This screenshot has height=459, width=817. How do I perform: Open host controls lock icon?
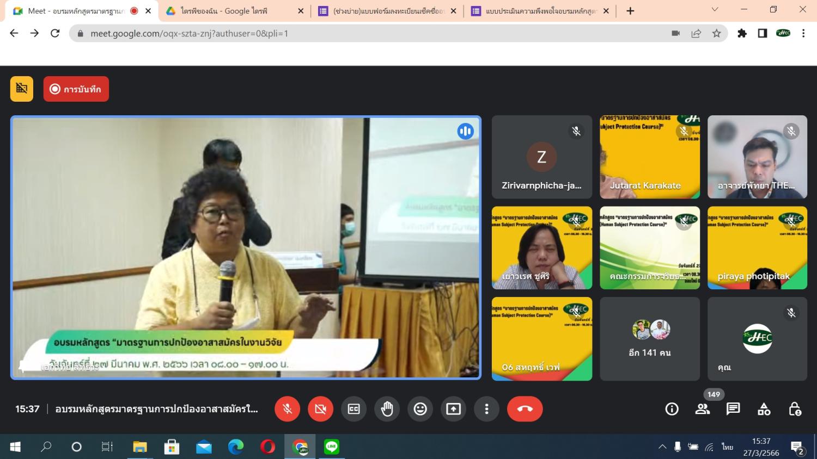[795, 409]
